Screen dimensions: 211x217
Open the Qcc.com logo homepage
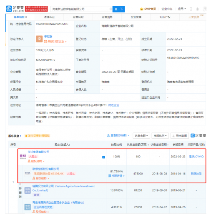(15, 9)
